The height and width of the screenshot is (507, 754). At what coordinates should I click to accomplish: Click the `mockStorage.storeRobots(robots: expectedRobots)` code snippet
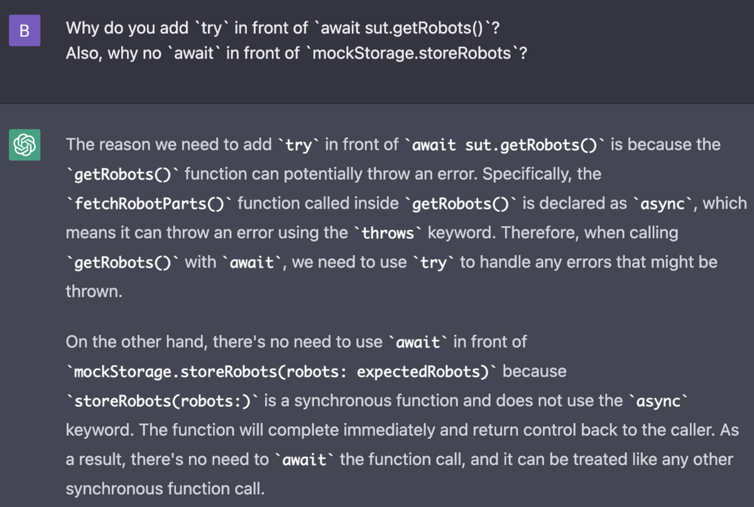point(281,372)
